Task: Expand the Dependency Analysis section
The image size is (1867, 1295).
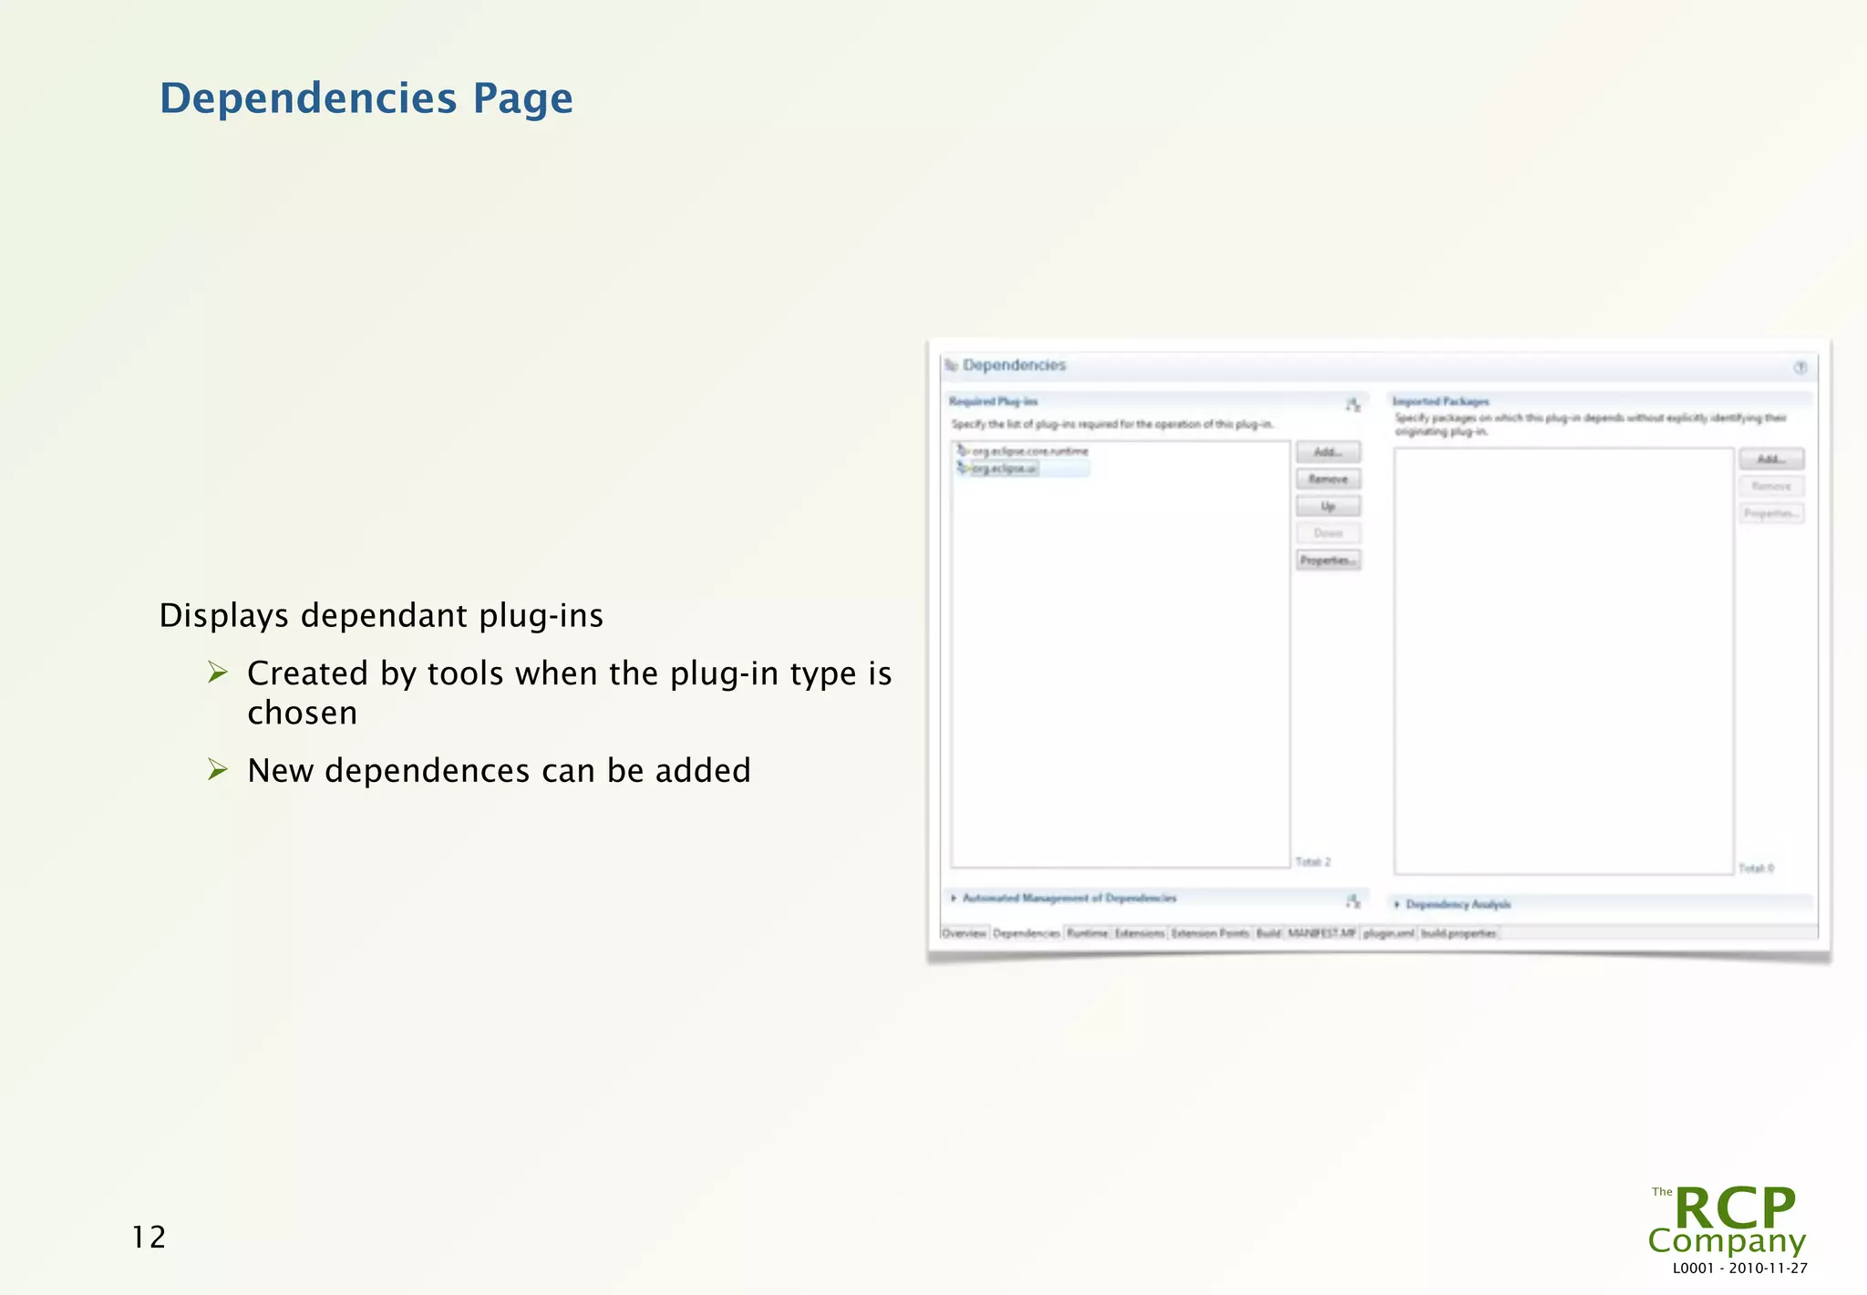Action: pyautogui.click(x=1397, y=904)
